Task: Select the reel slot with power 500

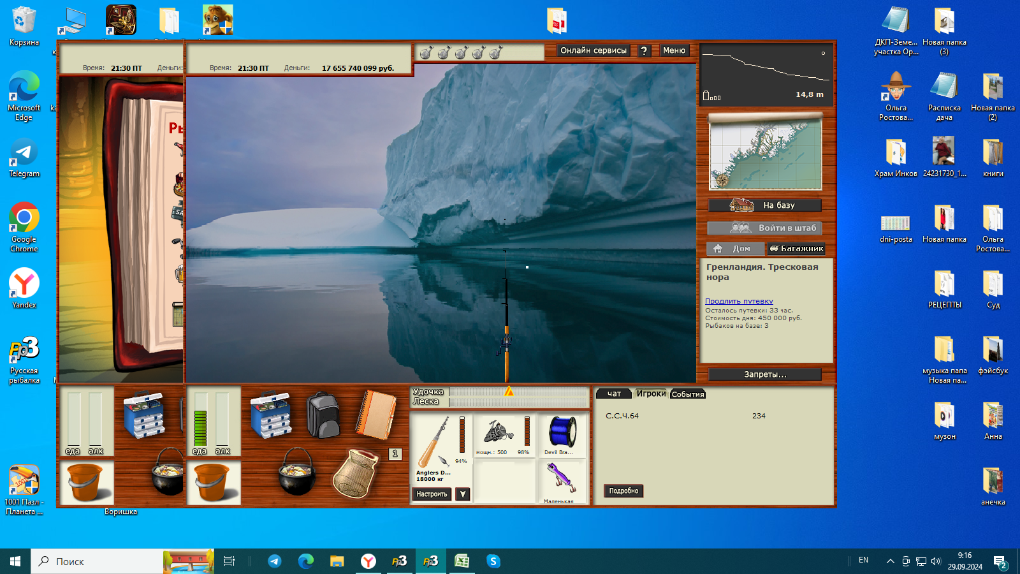Action: (503, 435)
